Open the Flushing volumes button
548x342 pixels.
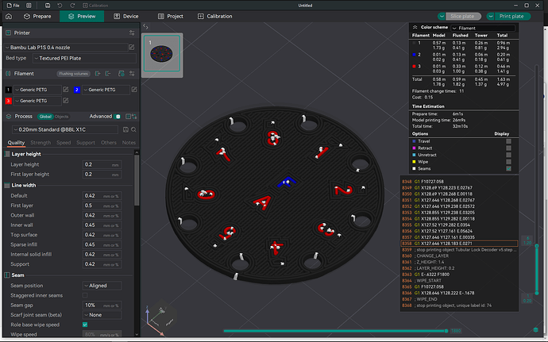pos(73,74)
